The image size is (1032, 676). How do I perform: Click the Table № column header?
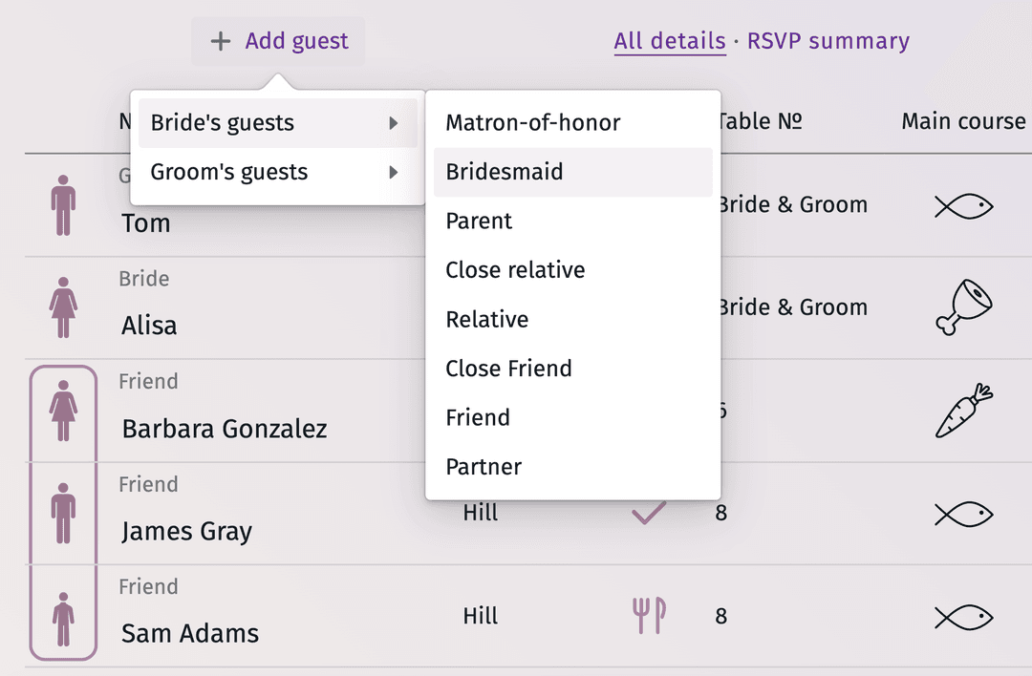(760, 122)
